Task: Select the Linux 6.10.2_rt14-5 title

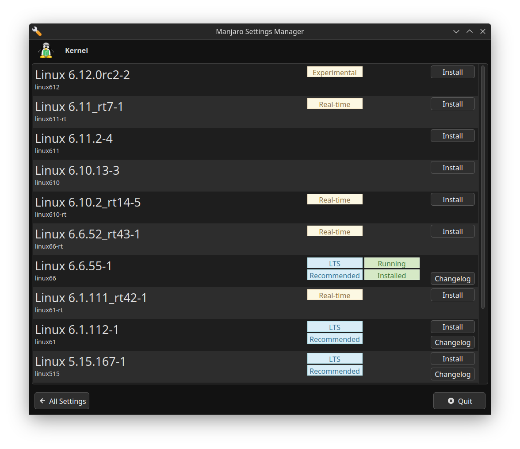Action: pos(88,202)
